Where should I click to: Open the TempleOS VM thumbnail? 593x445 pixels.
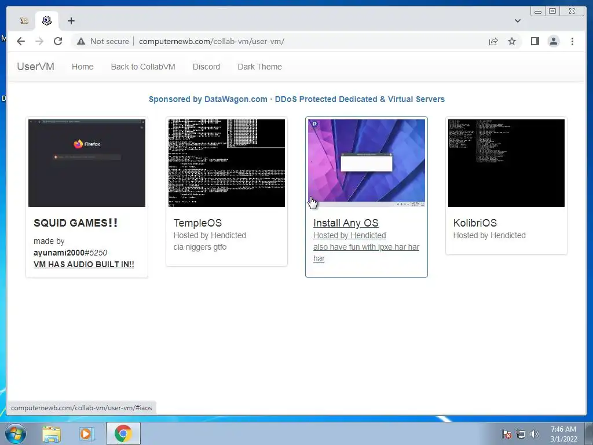click(226, 163)
